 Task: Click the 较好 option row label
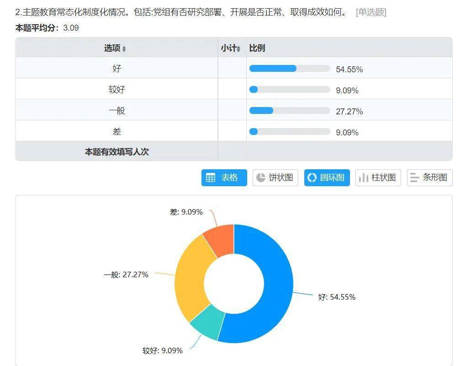point(116,89)
